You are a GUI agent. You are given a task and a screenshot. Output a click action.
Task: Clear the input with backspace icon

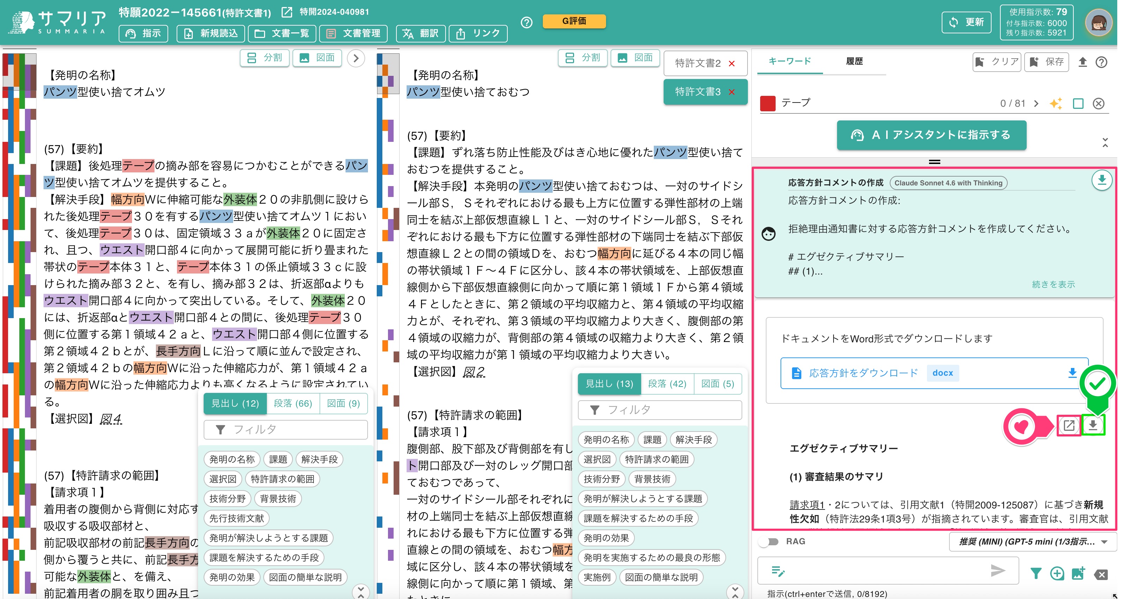click(x=1101, y=574)
